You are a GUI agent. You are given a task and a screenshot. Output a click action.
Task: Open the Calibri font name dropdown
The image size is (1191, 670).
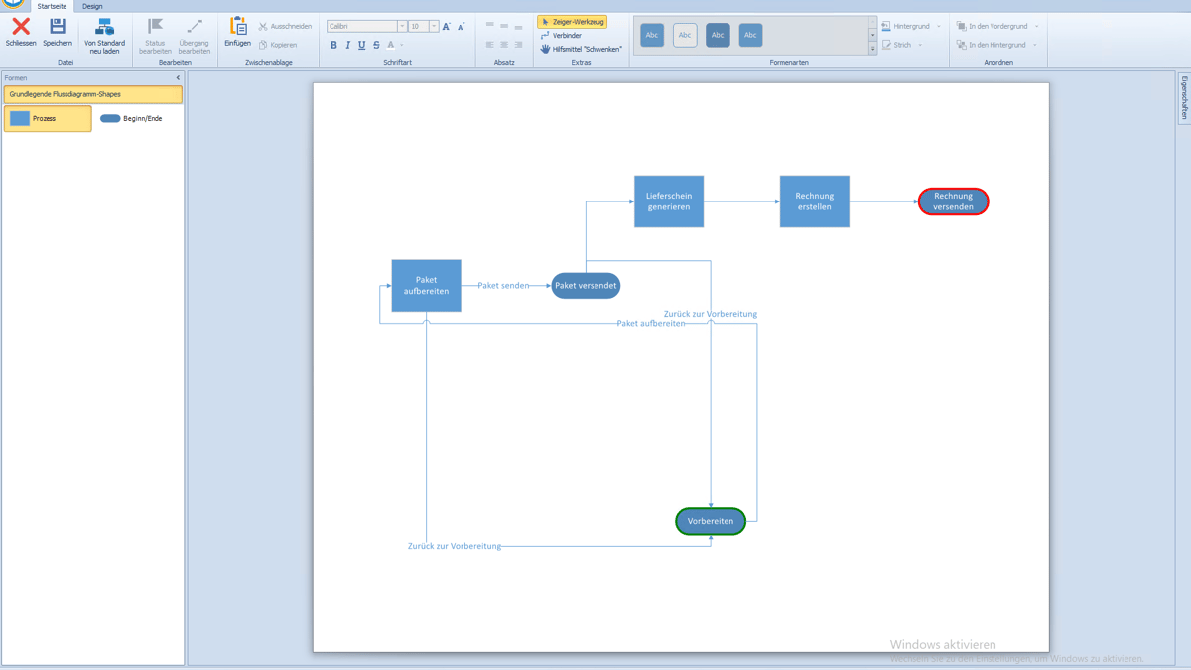(402, 27)
